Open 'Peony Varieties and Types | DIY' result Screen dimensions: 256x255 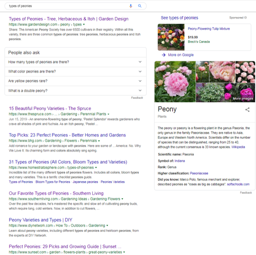point(40,220)
